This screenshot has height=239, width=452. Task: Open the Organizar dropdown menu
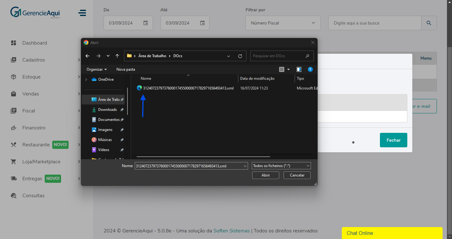(x=97, y=69)
